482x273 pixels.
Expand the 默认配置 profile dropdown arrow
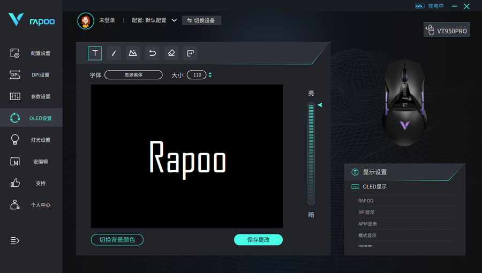174,20
